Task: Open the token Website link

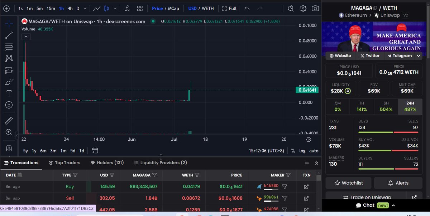Action: coord(340,56)
